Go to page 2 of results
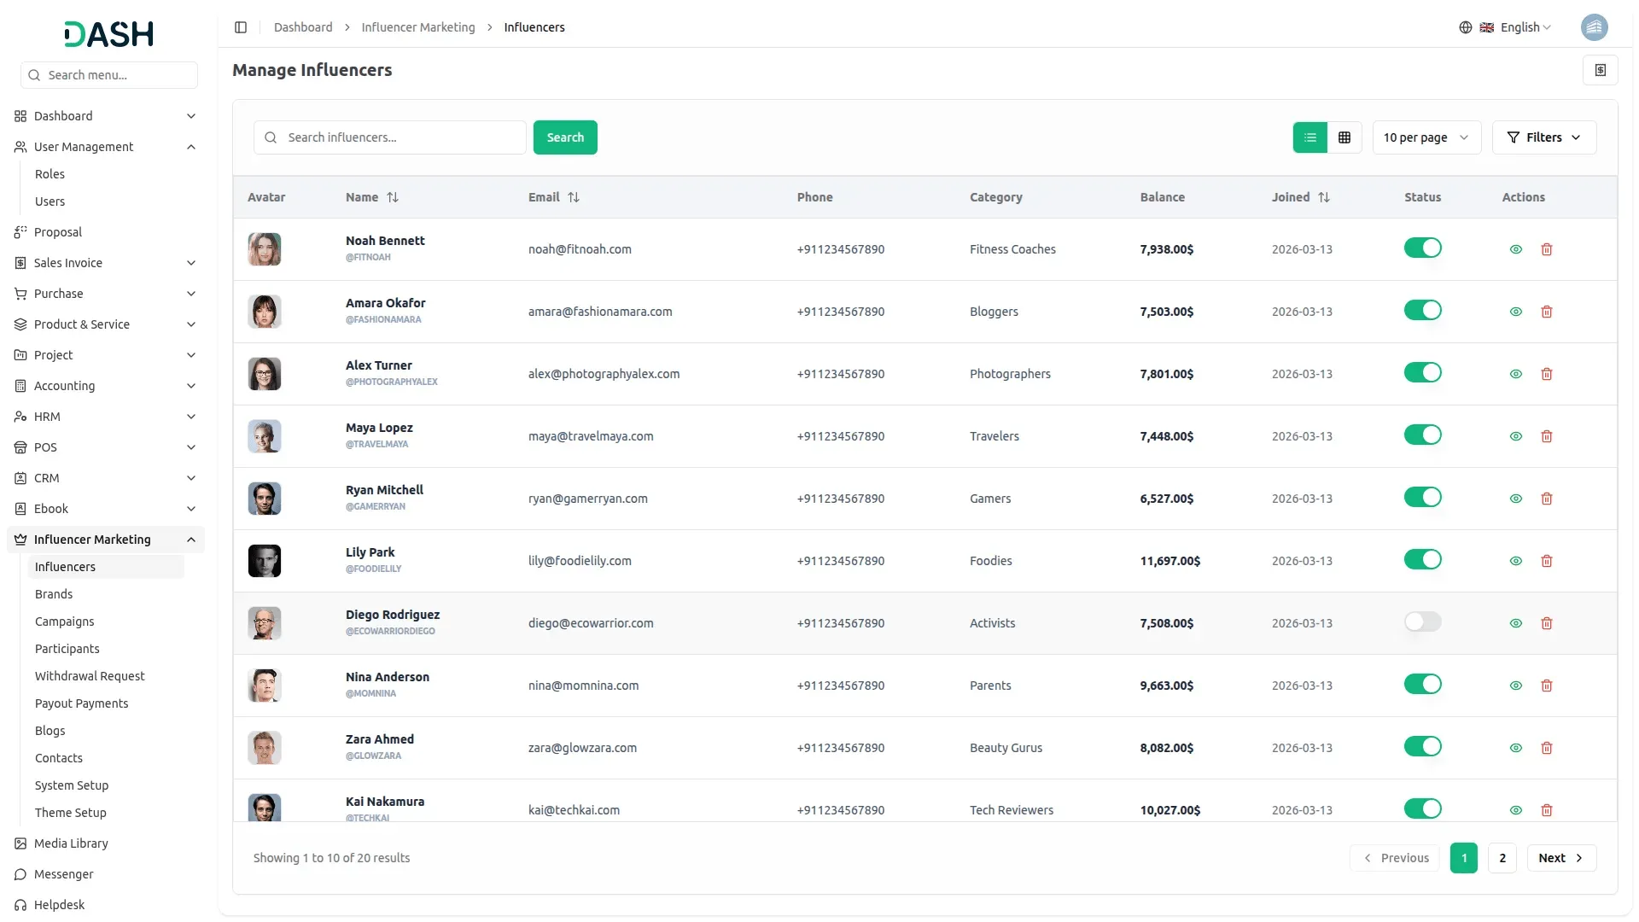 point(1502,858)
